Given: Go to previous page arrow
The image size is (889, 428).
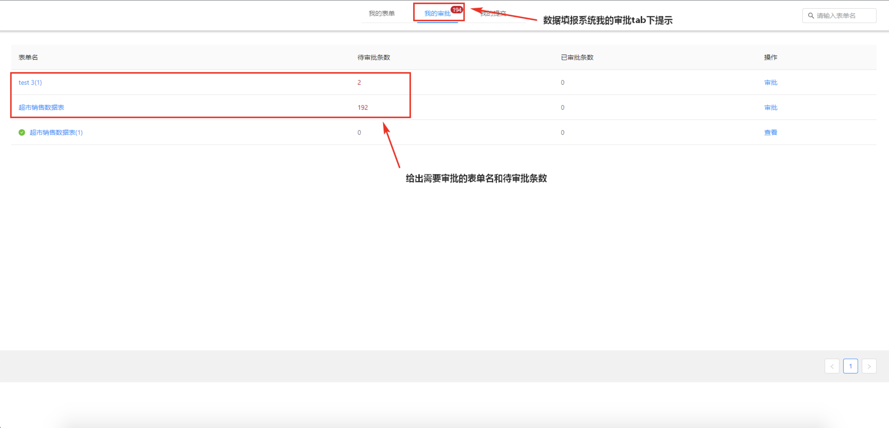Looking at the screenshot, I should point(832,366).
